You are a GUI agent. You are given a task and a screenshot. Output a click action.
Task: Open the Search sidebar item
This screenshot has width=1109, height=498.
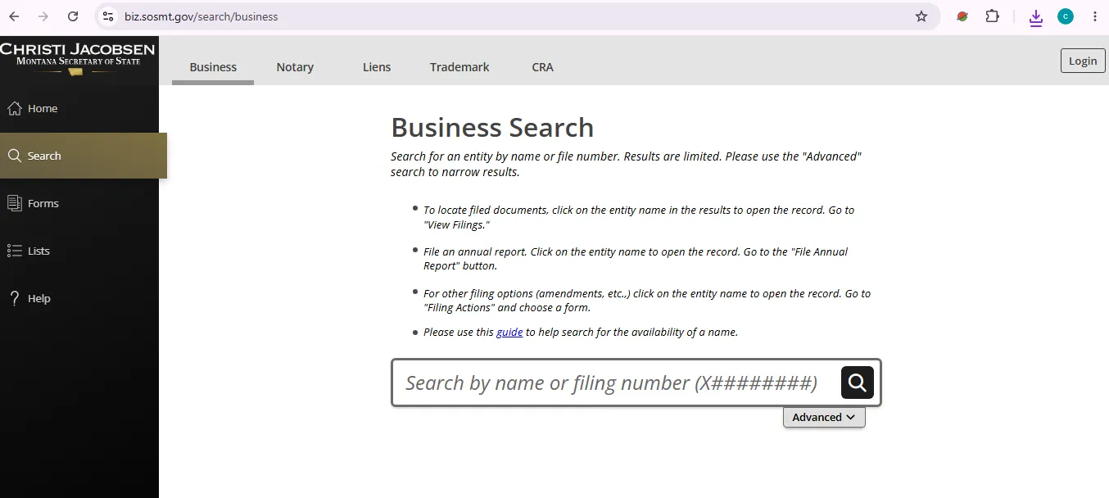[83, 156]
